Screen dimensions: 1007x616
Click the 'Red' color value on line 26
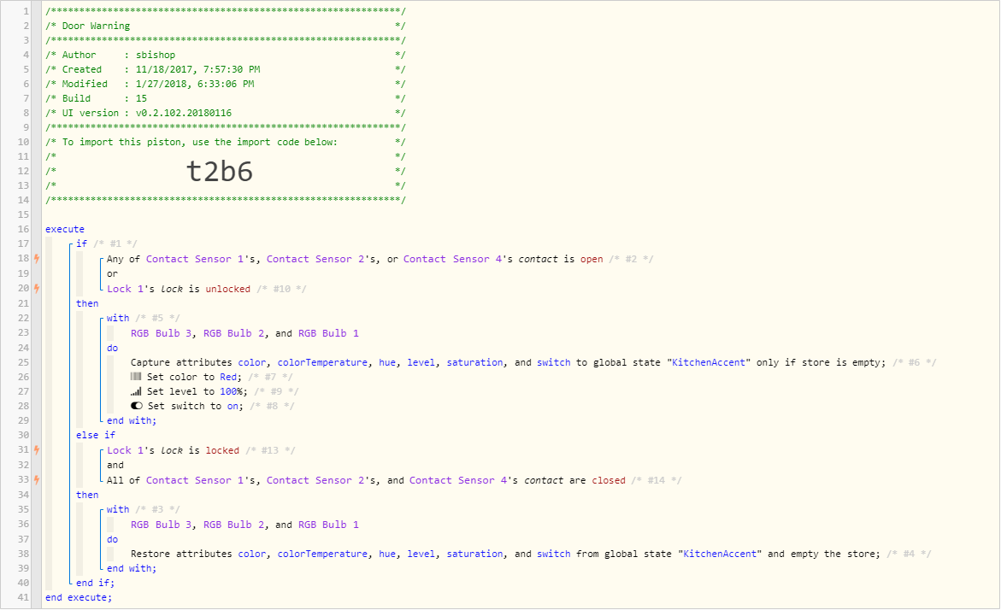pos(228,378)
